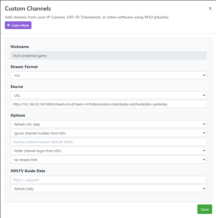Save the custom channel settings

tap(204, 209)
